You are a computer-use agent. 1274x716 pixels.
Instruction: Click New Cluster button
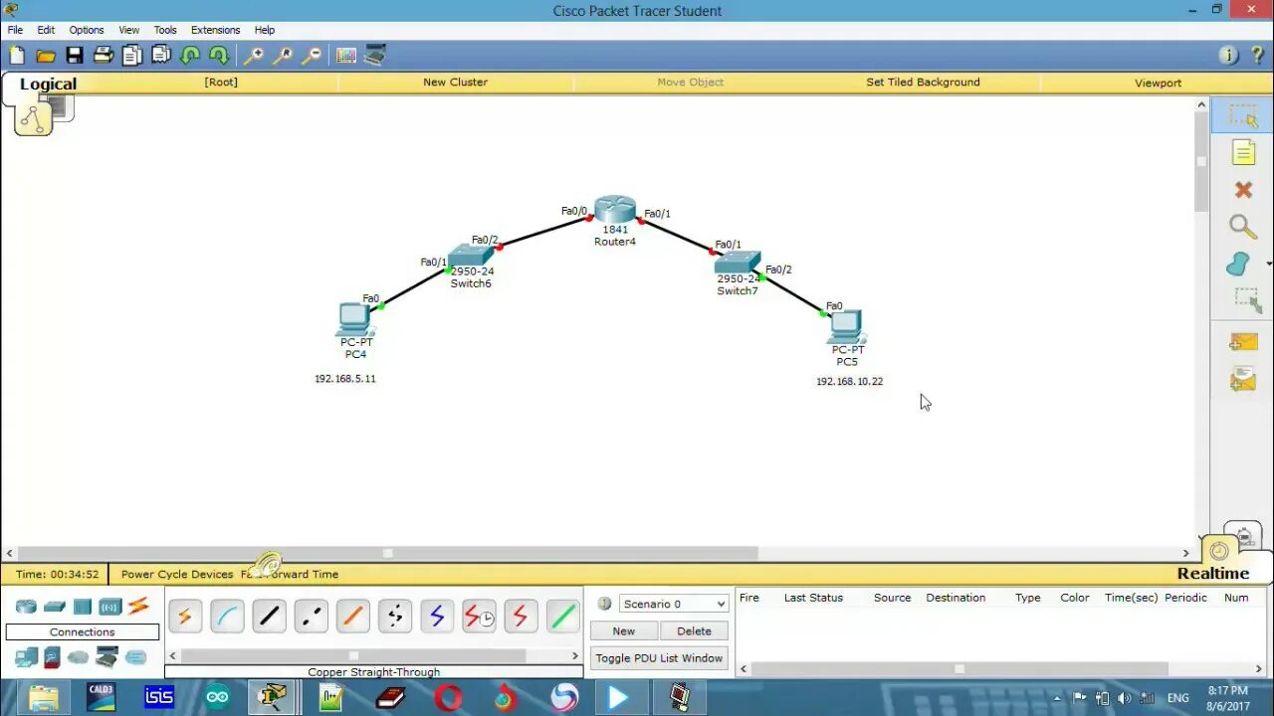coord(455,83)
